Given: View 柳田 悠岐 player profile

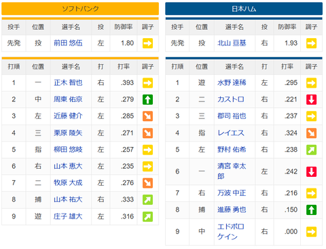Looking at the screenshot, I should point(68,150).
